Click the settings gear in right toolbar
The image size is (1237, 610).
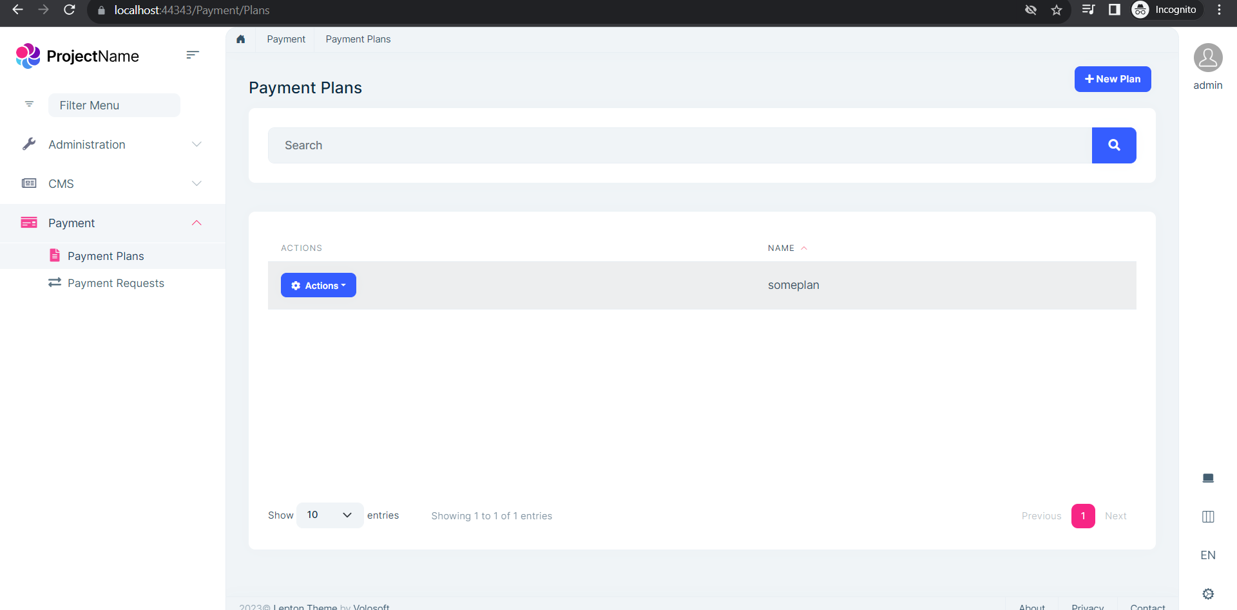click(1208, 593)
